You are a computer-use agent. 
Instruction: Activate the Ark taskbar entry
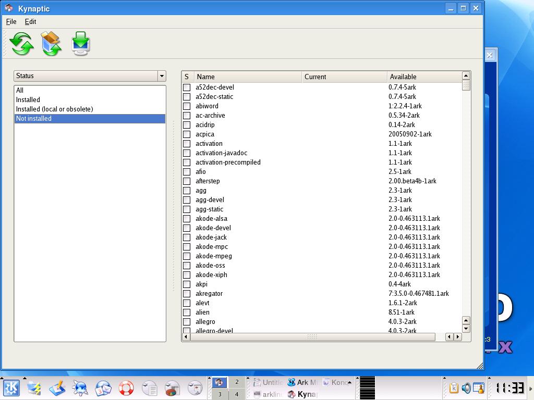click(303, 382)
